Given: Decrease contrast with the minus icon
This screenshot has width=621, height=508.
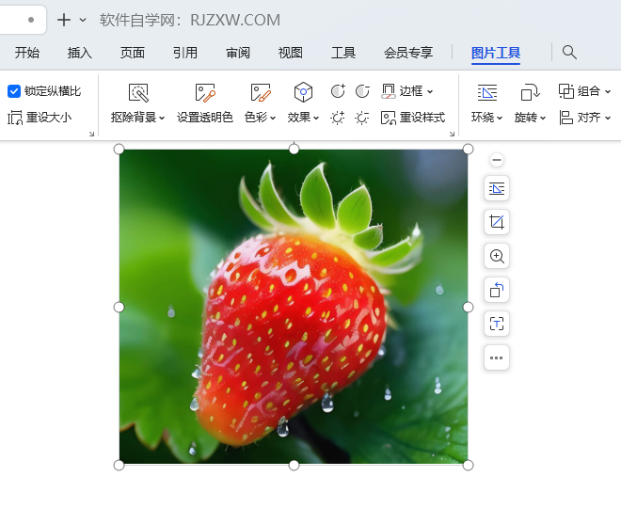Looking at the screenshot, I should pyautogui.click(x=362, y=91).
